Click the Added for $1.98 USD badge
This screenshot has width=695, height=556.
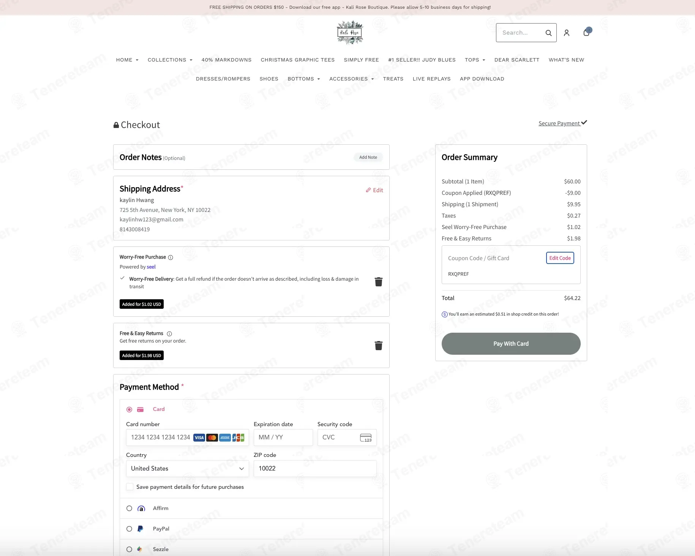[142, 356]
